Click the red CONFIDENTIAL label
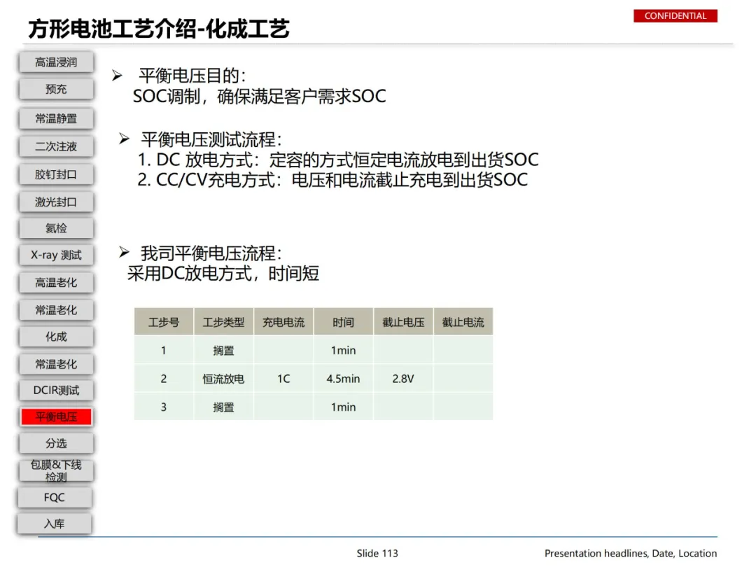This screenshot has height=567, width=756. (x=675, y=16)
